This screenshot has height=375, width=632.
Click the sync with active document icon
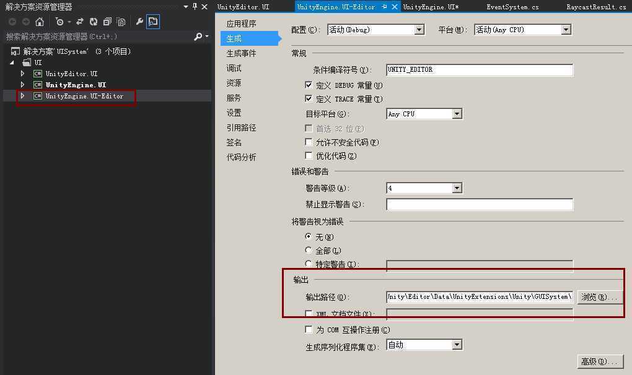pyautogui.click(x=80, y=22)
